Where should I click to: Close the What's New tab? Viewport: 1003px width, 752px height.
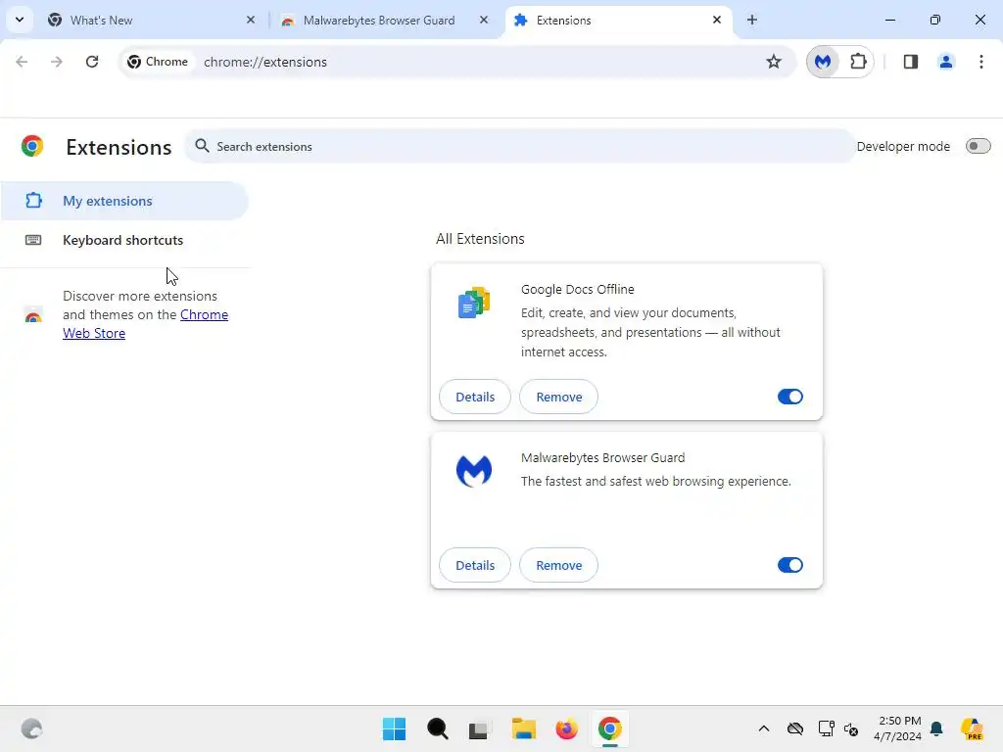tap(251, 20)
